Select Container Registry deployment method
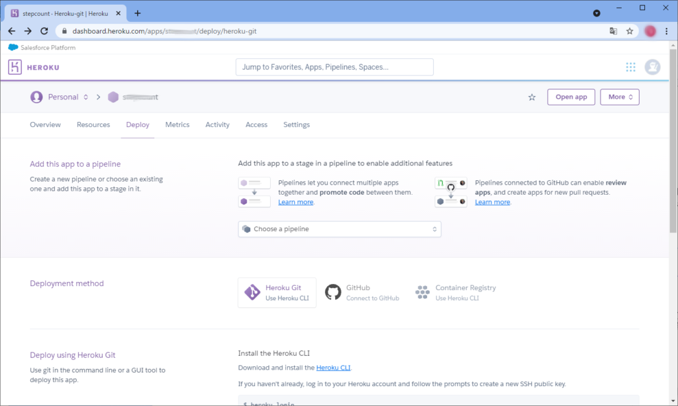This screenshot has height=406, width=678. point(456,293)
